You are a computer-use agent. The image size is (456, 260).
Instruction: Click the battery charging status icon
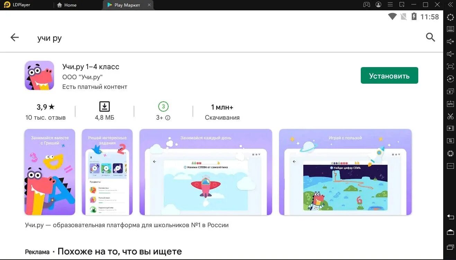414,17
